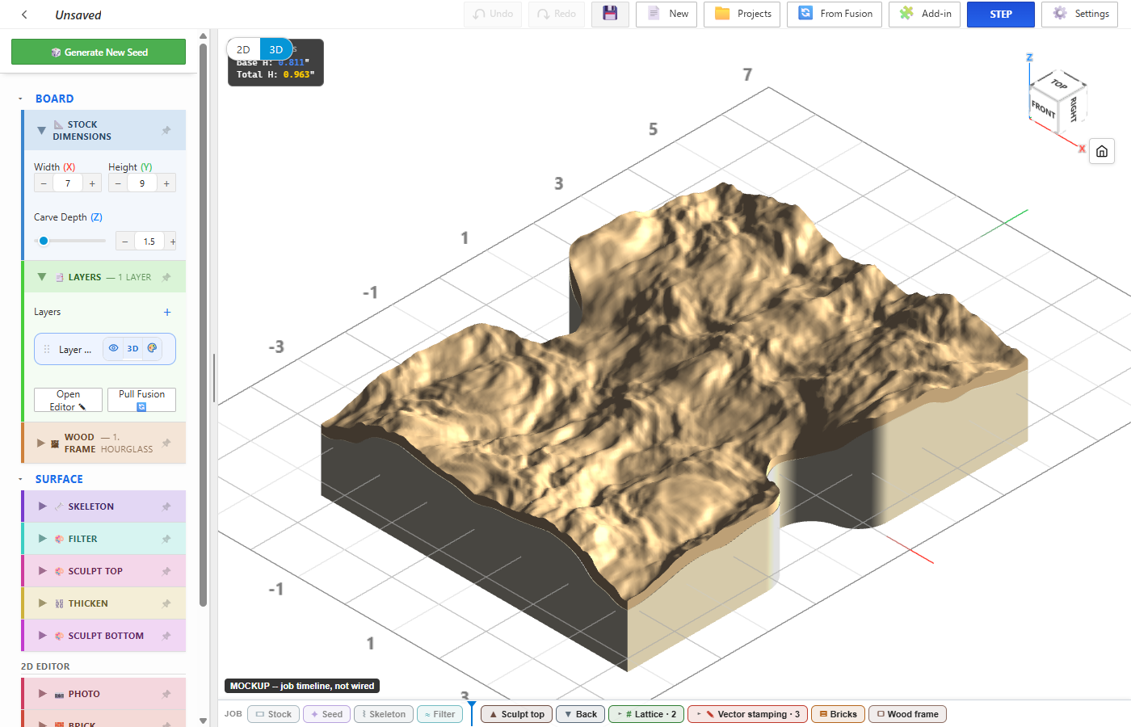The width and height of the screenshot is (1131, 727).
Task: Click the STEP export button
Action: [x=1001, y=14]
